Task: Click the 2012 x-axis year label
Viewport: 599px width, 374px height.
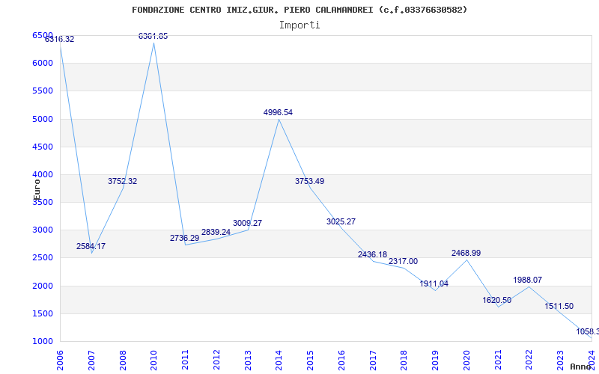Action: coord(216,361)
